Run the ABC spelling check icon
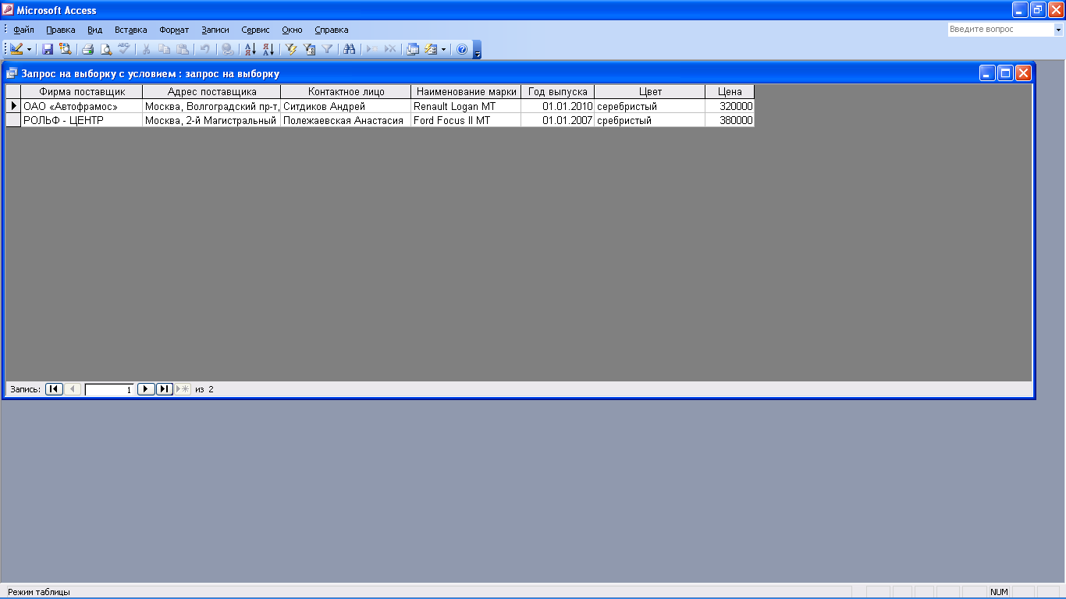 click(123, 49)
